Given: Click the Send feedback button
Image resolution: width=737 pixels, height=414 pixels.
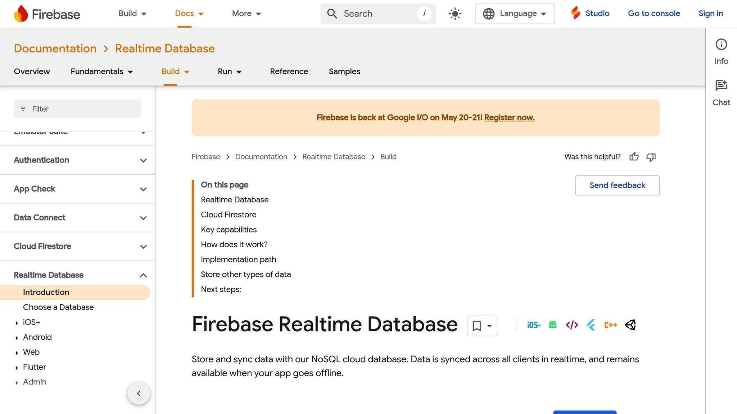Looking at the screenshot, I should [617, 185].
